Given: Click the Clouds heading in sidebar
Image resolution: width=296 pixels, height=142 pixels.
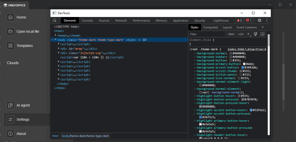Looking at the screenshot, I should (13, 63).
